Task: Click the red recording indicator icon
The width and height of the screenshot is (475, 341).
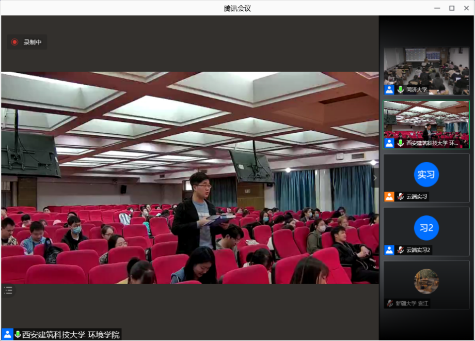Action: (x=14, y=42)
